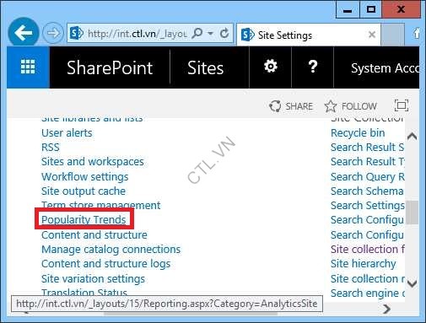Click the SHARE button
Image resolution: width=426 pixels, height=323 pixels.
tap(291, 106)
